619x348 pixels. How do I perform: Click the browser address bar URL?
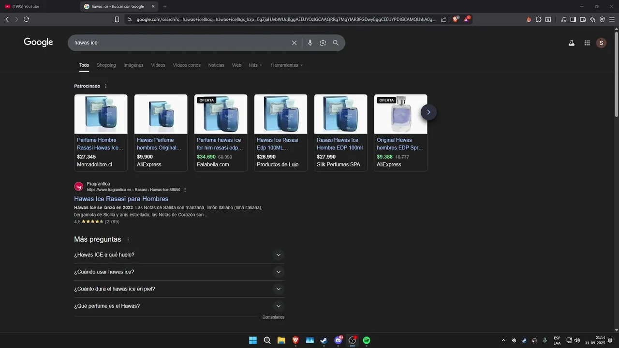tap(285, 19)
